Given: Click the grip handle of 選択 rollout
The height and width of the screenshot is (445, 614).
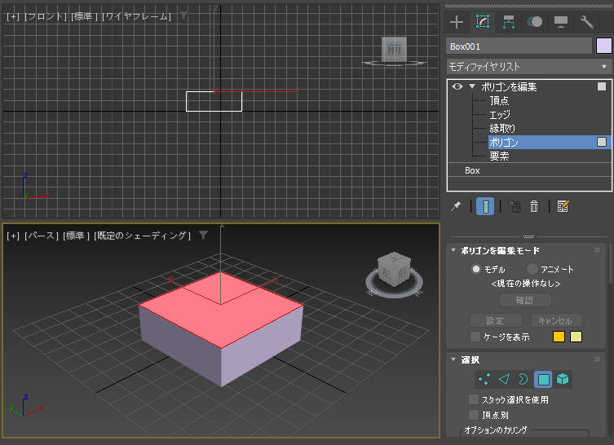Looking at the screenshot, I should pos(597,359).
